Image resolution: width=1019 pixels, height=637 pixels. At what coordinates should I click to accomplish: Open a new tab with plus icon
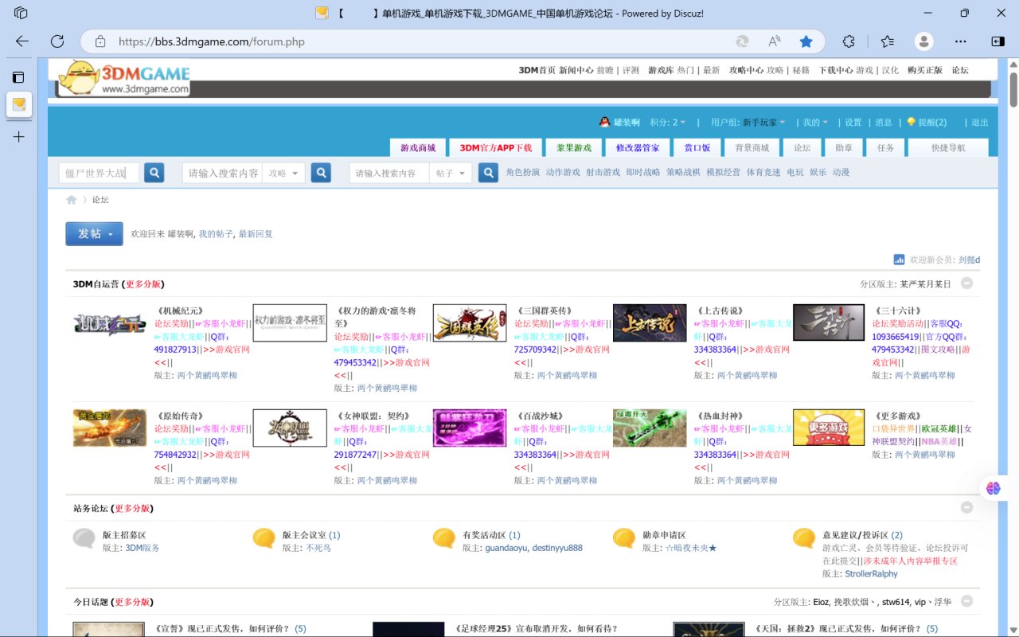19,137
